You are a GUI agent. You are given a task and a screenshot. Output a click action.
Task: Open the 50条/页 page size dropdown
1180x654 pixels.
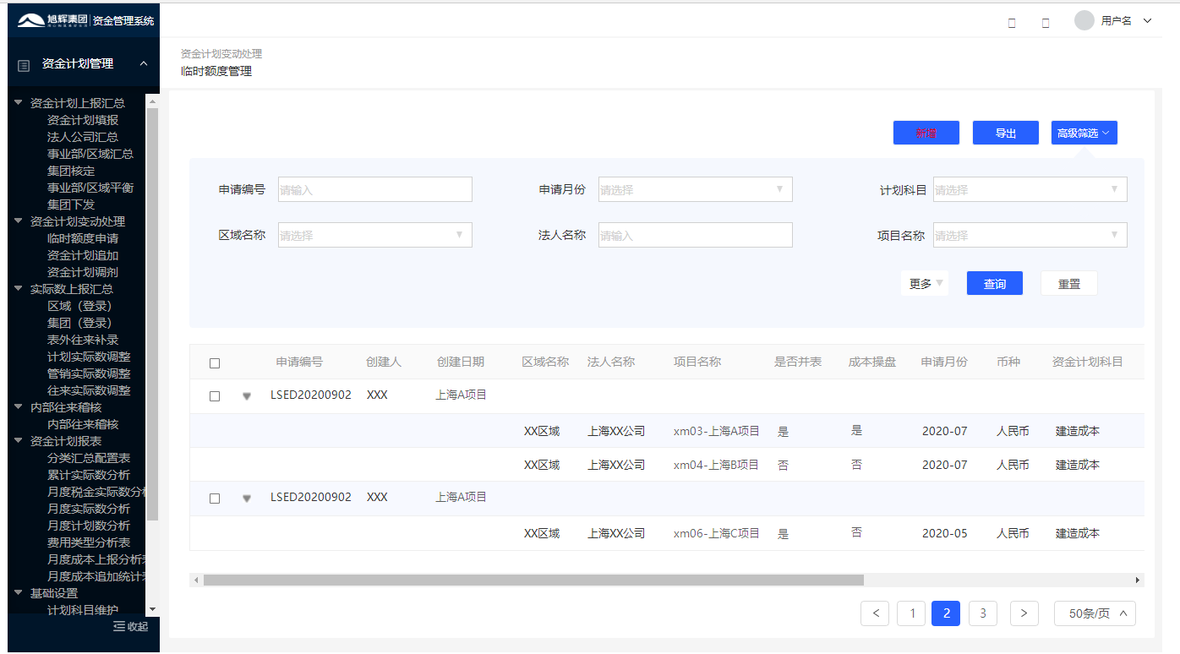point(1095,613)
